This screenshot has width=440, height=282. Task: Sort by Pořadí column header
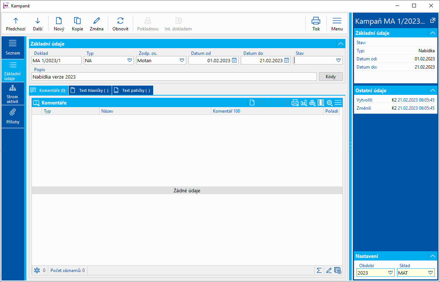click(332, 111)
